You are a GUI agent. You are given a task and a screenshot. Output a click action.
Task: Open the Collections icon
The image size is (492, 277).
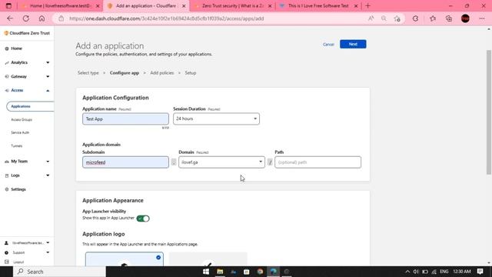pos(449,18)
